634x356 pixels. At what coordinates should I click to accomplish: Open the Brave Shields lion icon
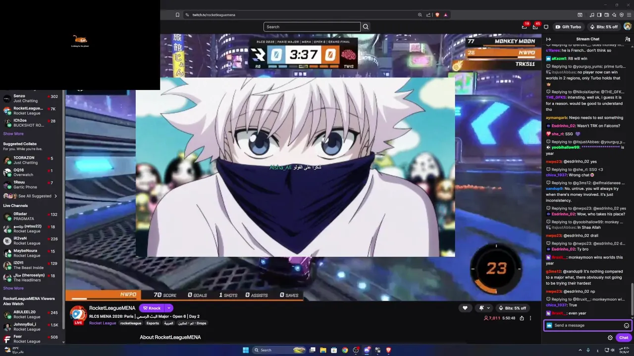coord(437,15)
